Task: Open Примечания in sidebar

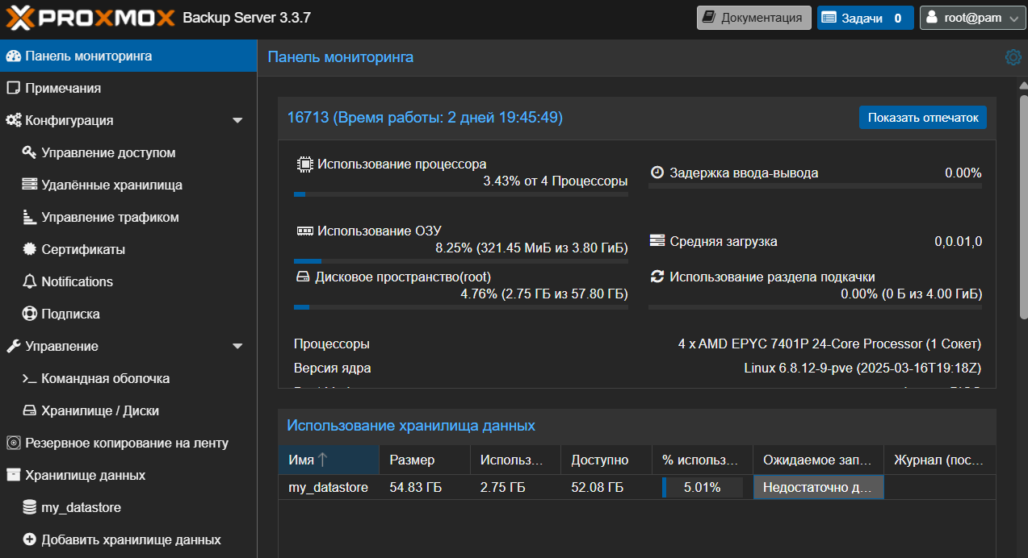Action: [128, 89]
